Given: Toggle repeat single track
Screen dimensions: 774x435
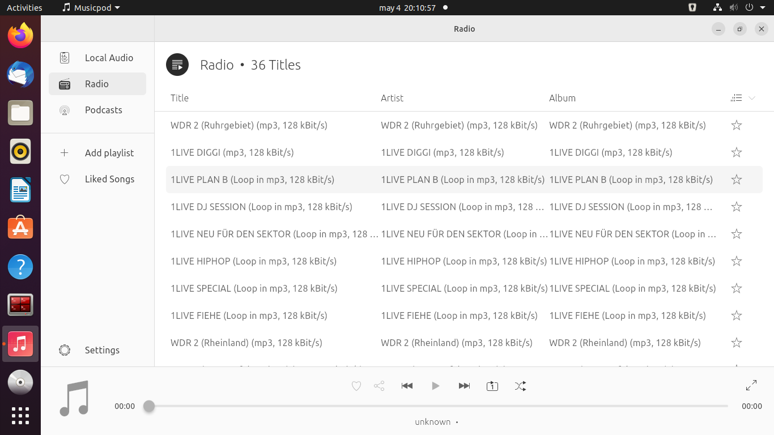Looking at the screenshot, I should [492, 386].
